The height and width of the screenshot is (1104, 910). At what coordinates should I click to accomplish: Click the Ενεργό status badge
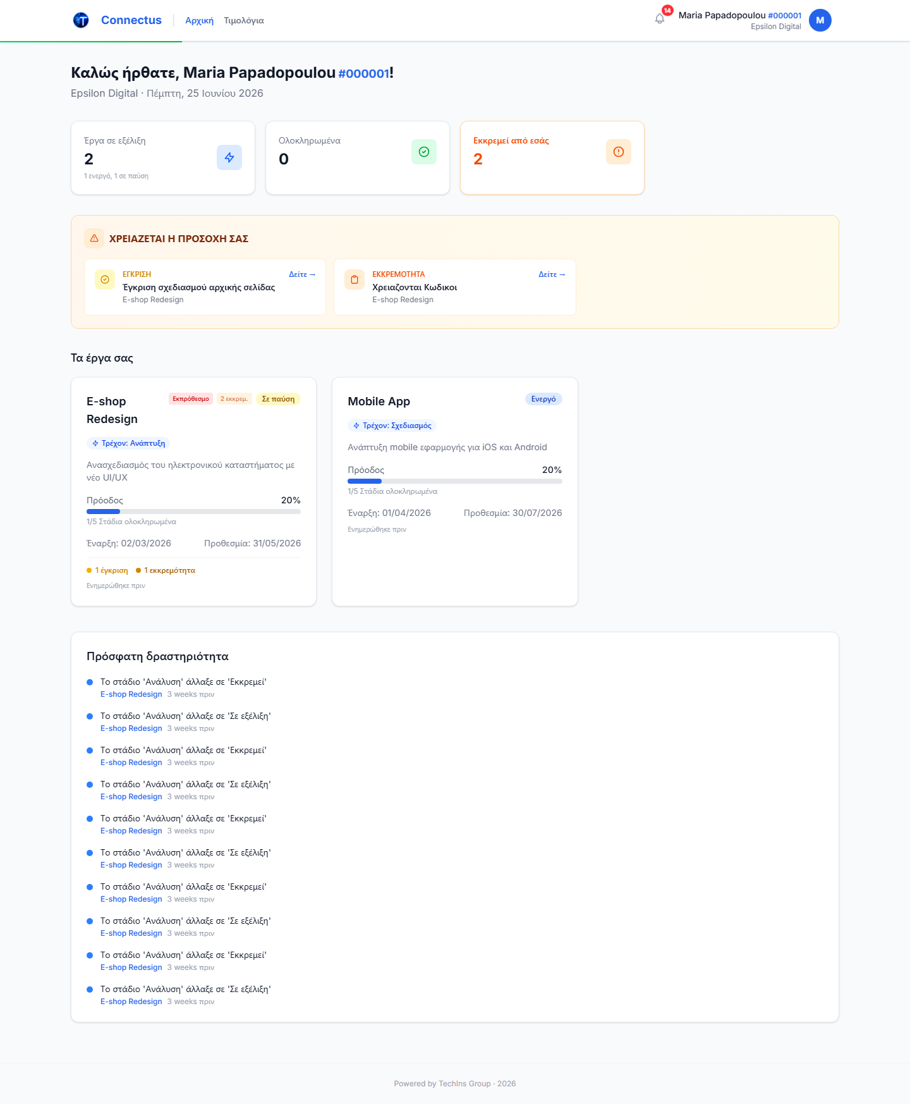point(543,399)
